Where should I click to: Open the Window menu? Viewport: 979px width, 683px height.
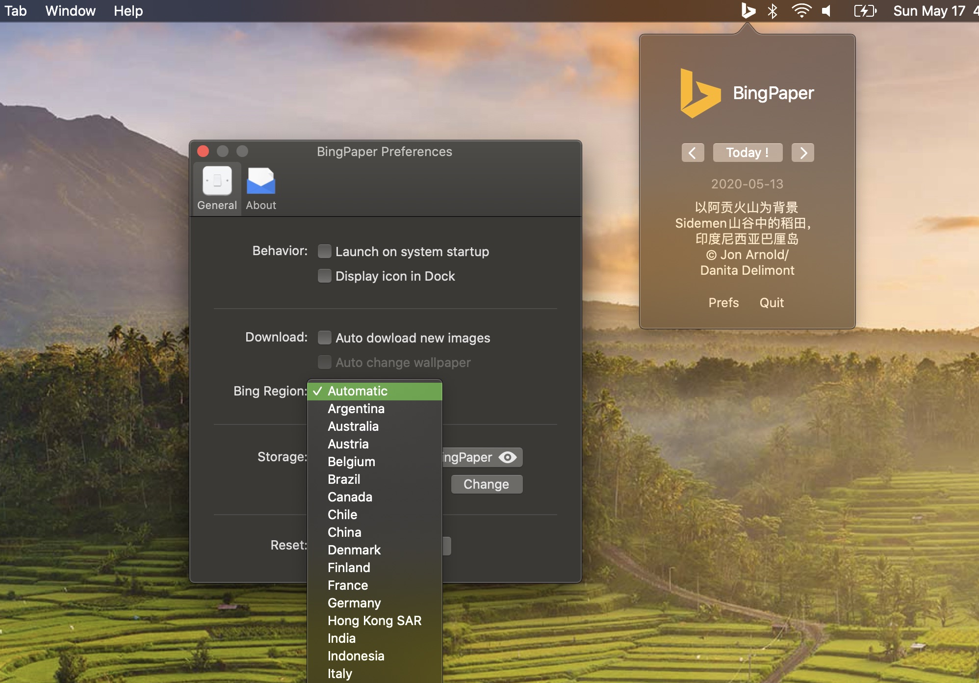[70, 11]
